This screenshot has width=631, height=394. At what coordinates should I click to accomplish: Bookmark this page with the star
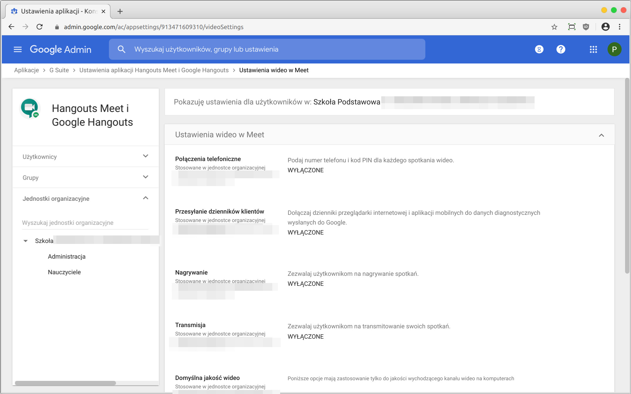[x=554, y=27]
